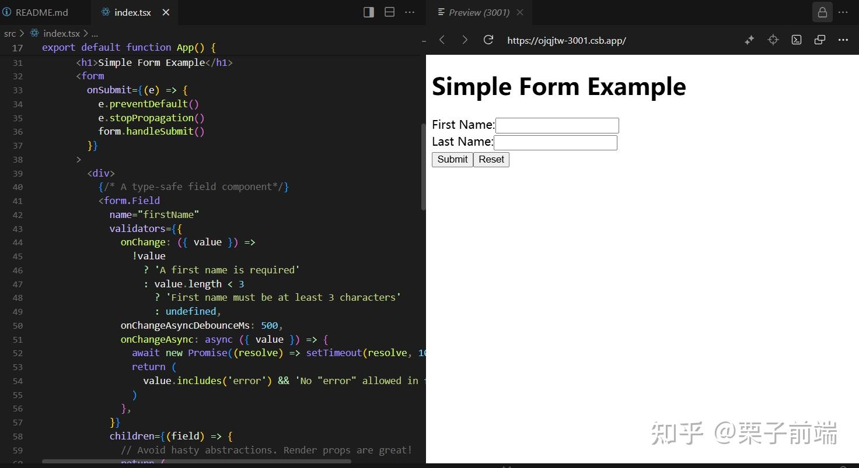Viewport: 859px width, 468px height.
Task: Click the sparkle AI icon in preview toolbar
Action: point(749,40)
